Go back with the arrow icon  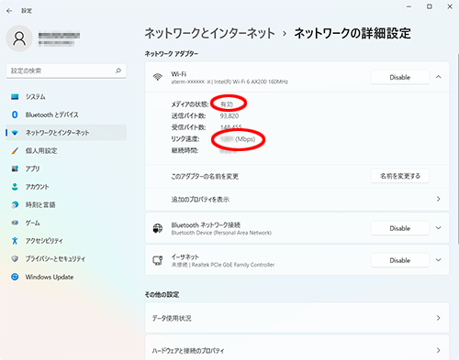[9, 11]
